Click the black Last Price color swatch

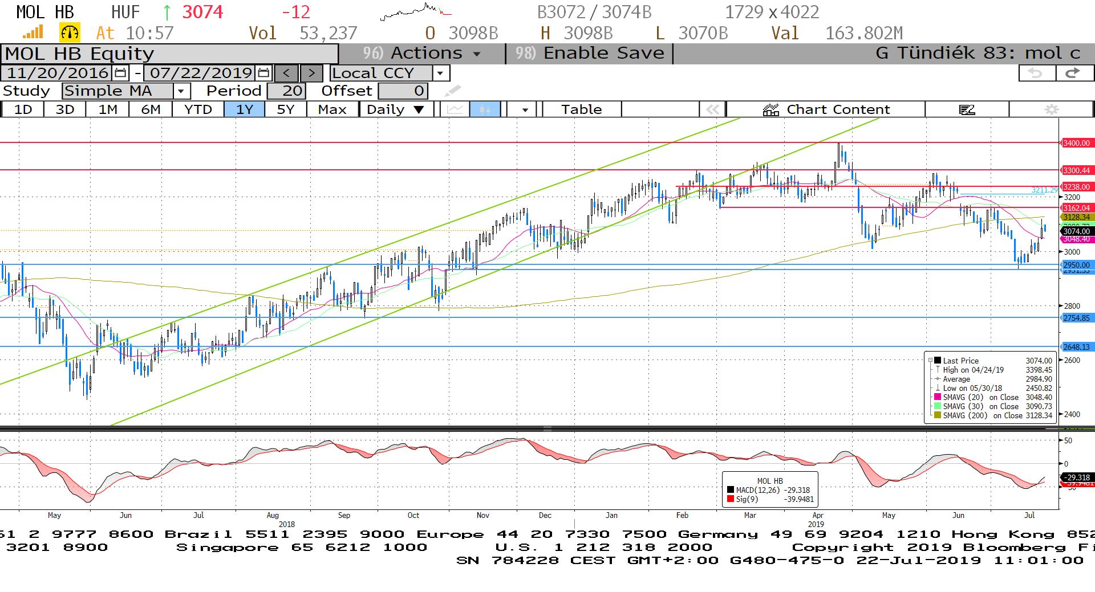click(938, 360)
